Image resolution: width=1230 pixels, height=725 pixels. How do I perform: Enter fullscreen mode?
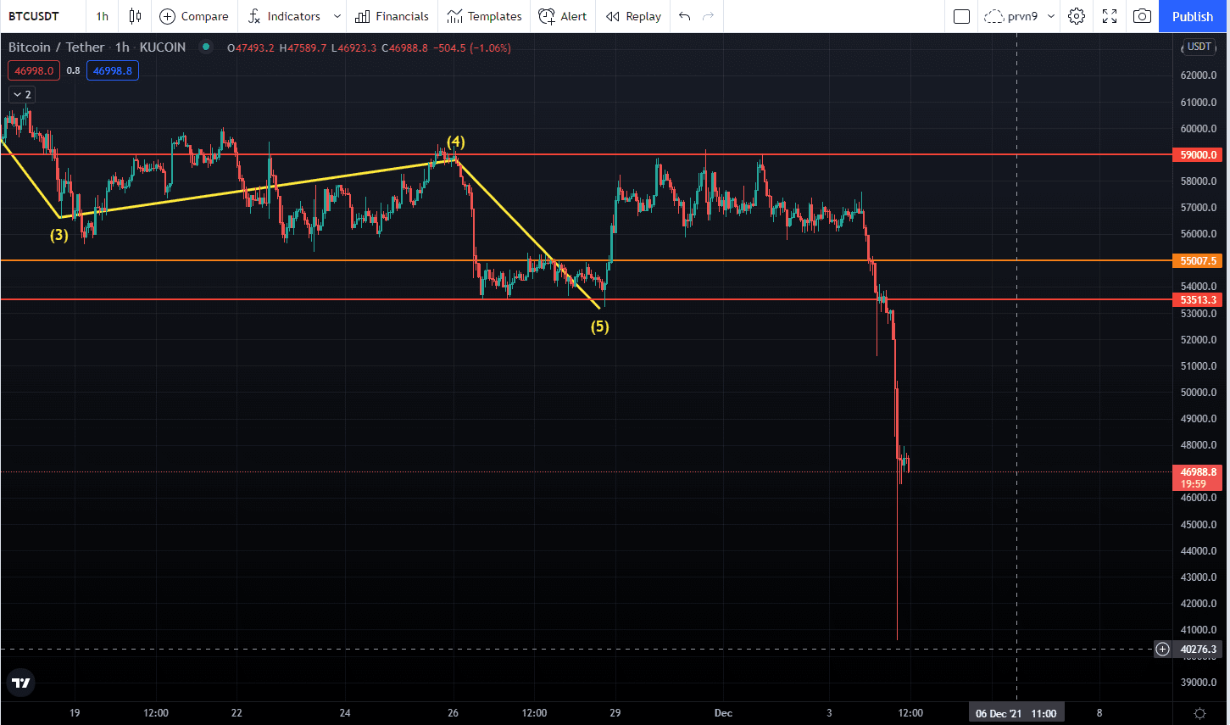tap(1109, 16)
